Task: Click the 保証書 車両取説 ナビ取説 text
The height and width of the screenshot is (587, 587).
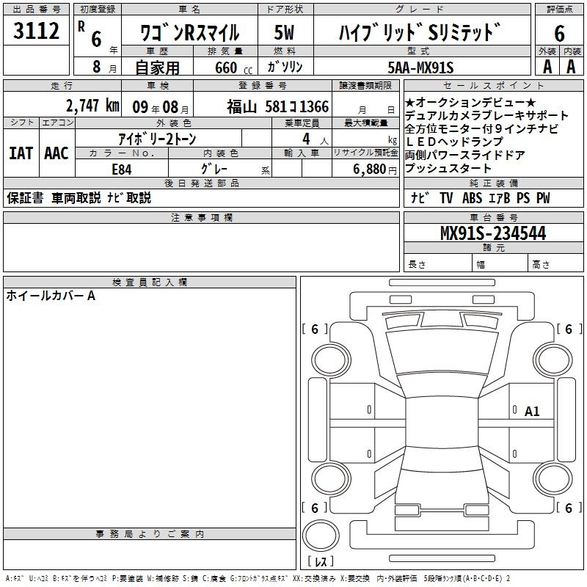Action: (x=79, y=197)
